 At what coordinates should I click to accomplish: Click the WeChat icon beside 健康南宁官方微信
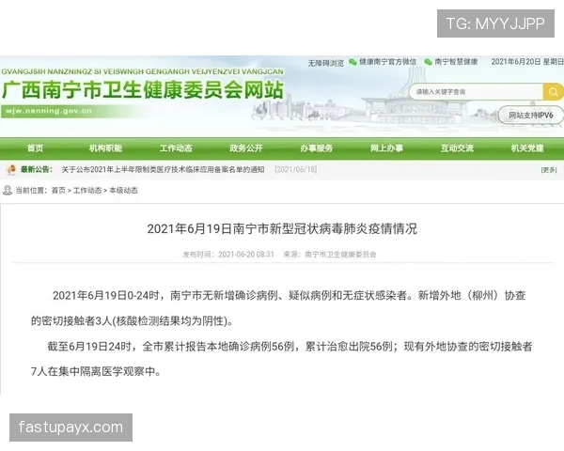pyautogui.click(x=352, y=62)
